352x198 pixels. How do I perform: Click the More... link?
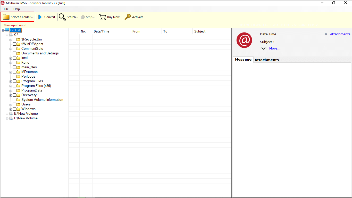(275, 48)
